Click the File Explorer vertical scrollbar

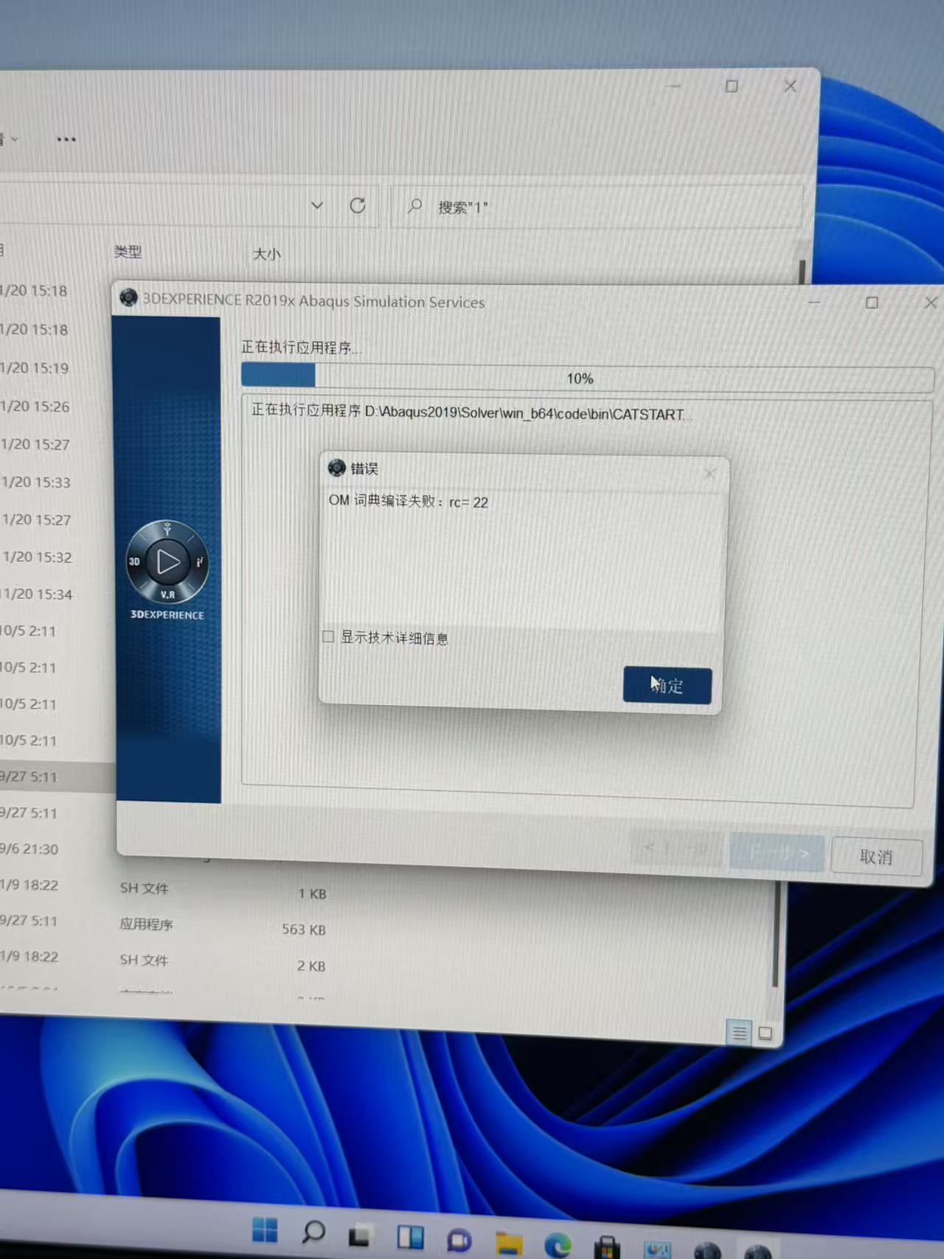[x=775, y=935]
